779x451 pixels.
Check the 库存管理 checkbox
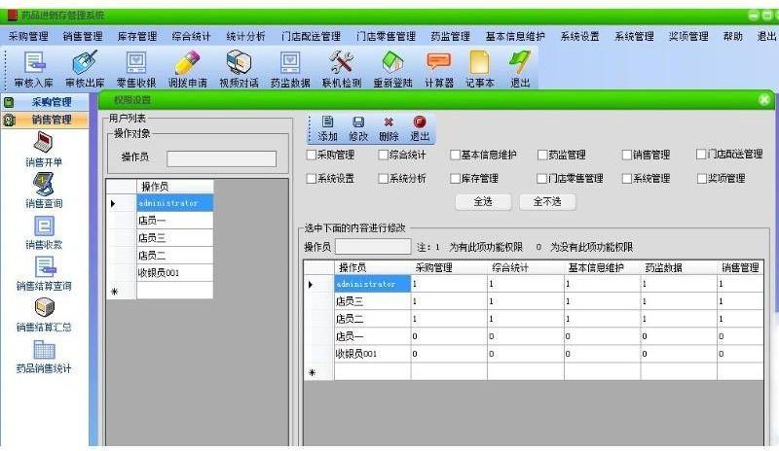point(455,178)
